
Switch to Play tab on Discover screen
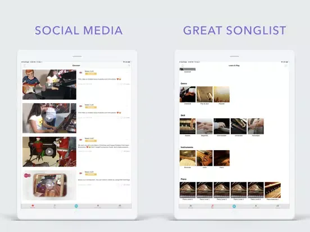pyautogui.click(x=54, y=206)
